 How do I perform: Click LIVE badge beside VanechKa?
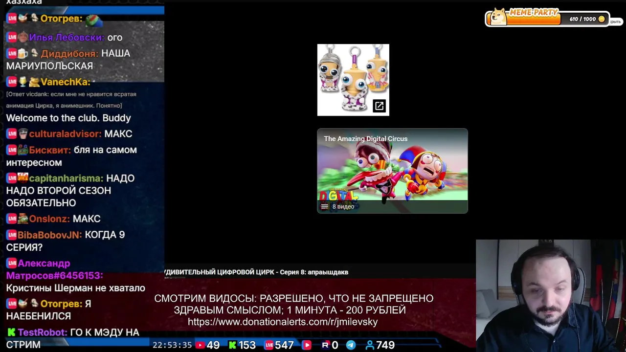[12, 82]
